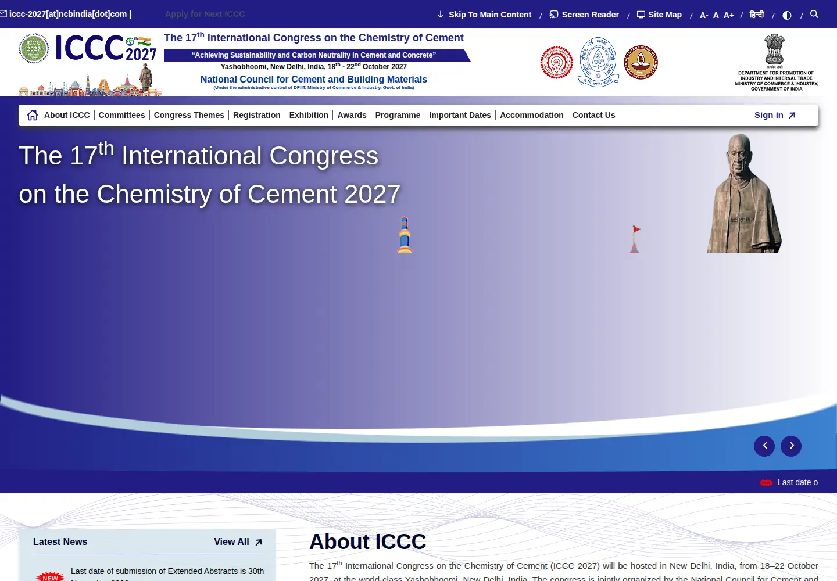This screenshot has height=581, width=837.
Task: Toggle the high contrast mode icon
Action: click(787, 15)
